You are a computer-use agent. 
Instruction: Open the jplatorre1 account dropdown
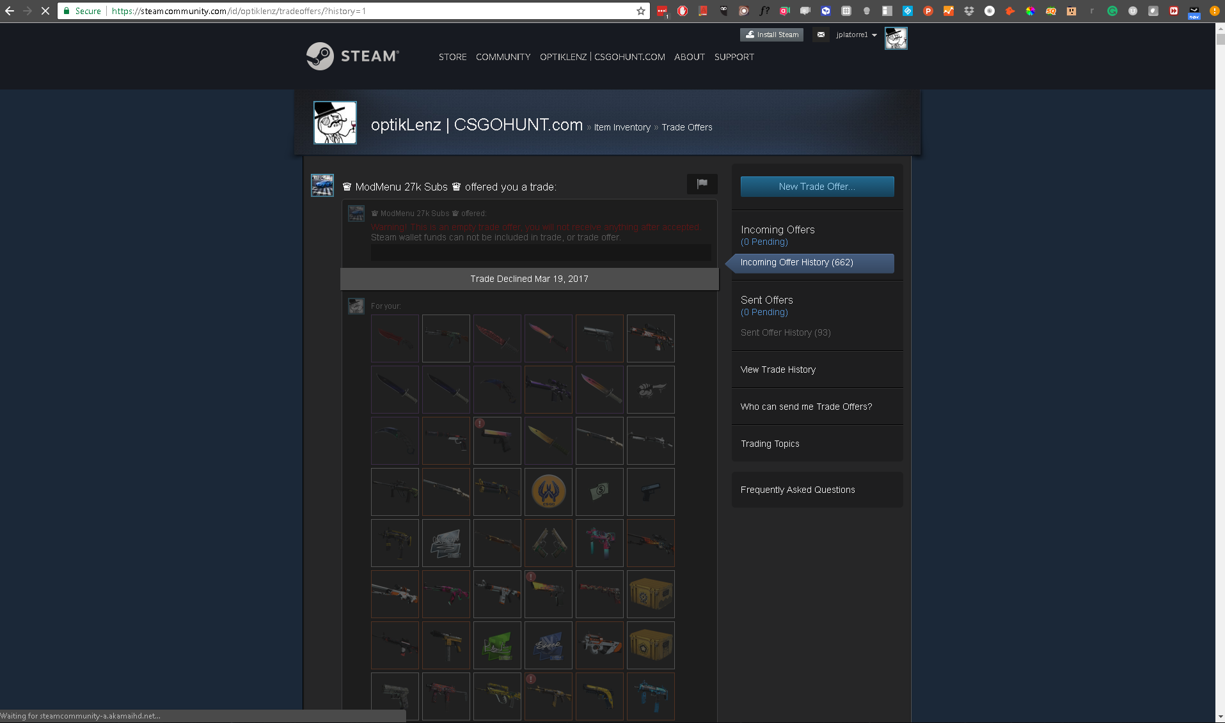[x=857, y=35]
